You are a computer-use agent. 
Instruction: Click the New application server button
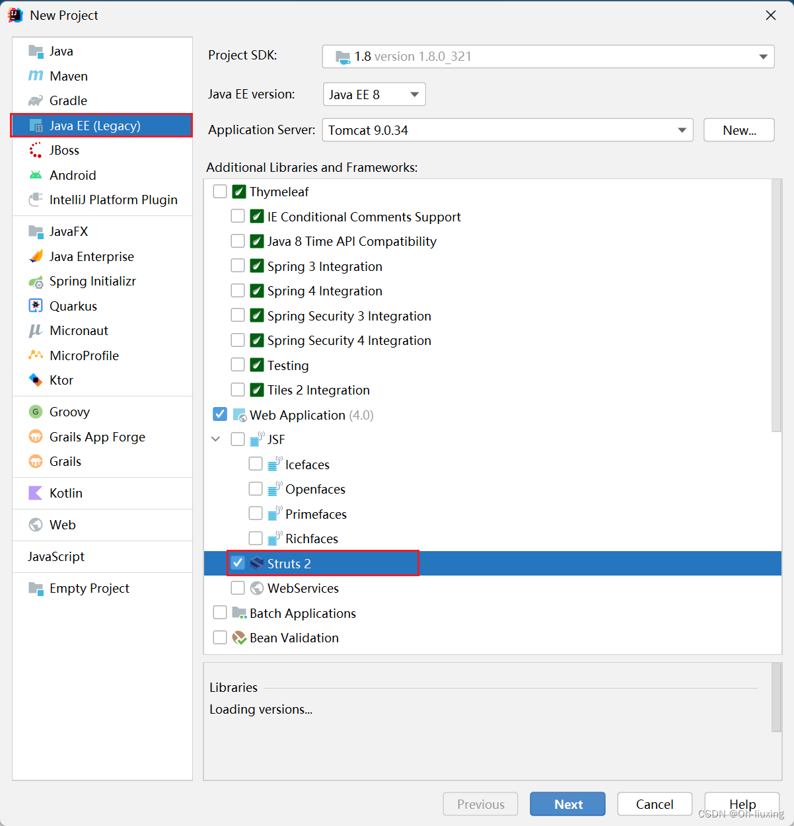(739, 130)
